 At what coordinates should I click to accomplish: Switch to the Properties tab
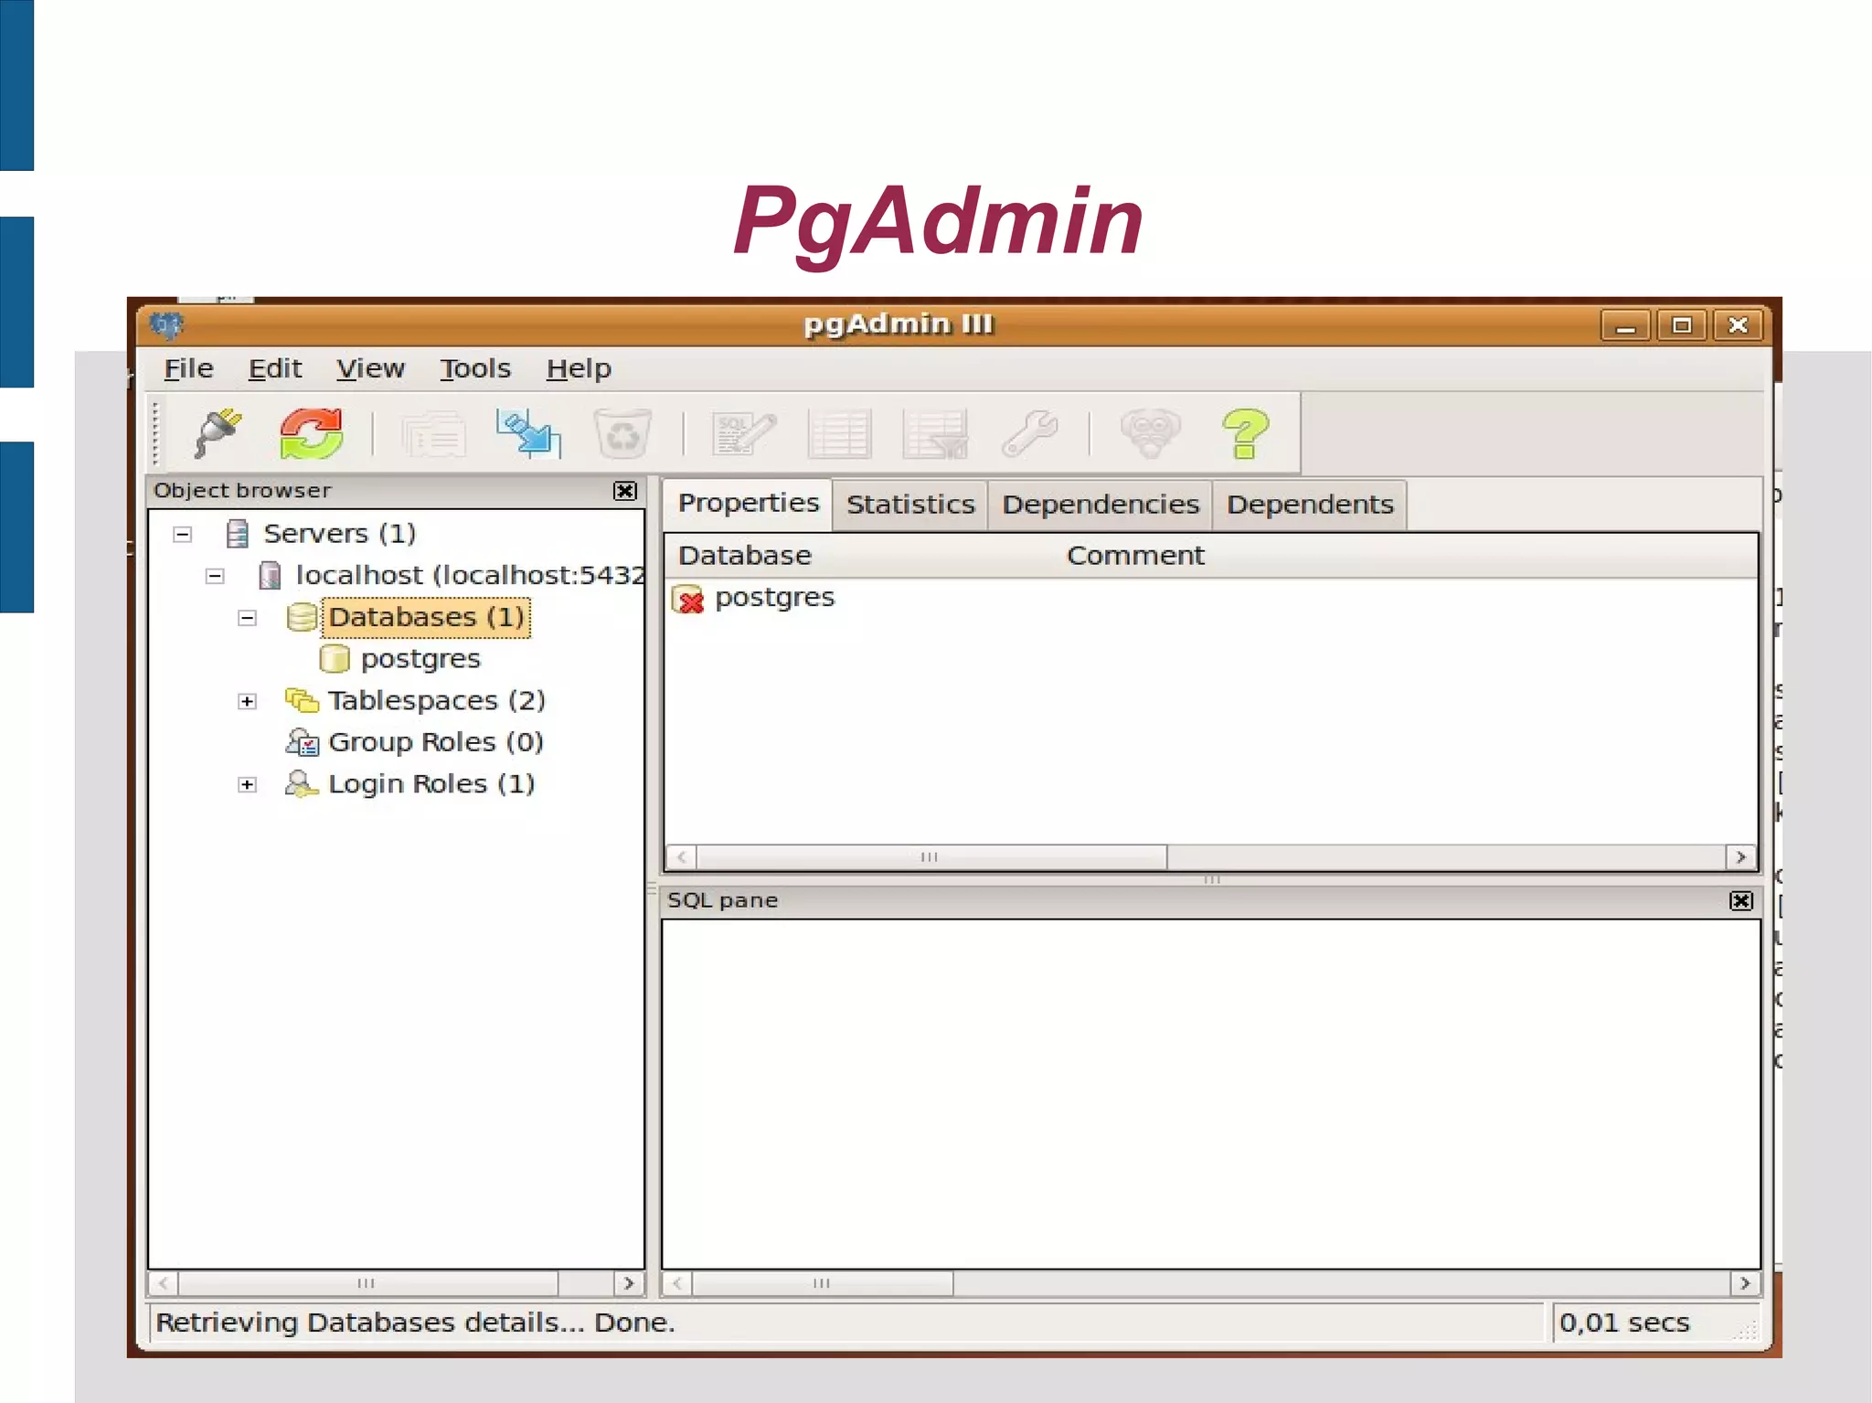click(x=748, y=503)
